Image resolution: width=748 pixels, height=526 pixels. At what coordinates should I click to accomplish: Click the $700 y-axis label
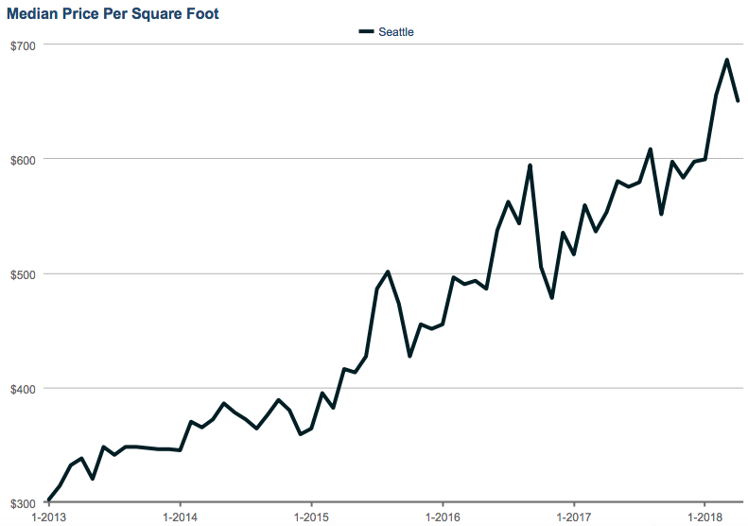24,45
